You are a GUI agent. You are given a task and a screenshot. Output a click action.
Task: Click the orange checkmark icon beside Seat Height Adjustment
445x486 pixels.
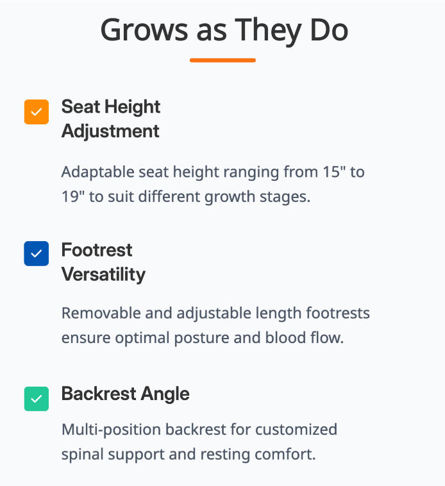point(37,112)
